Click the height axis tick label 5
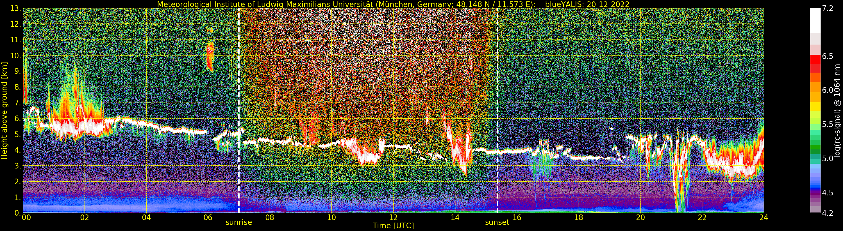 click(x=18, y=134)
